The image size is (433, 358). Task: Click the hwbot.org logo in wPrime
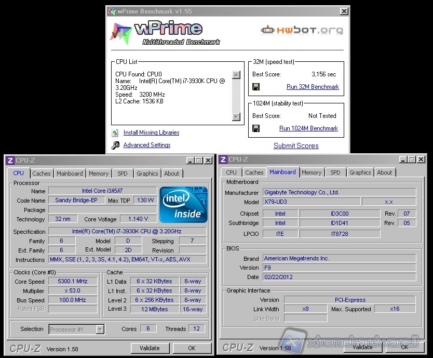[x=302, y=30]
